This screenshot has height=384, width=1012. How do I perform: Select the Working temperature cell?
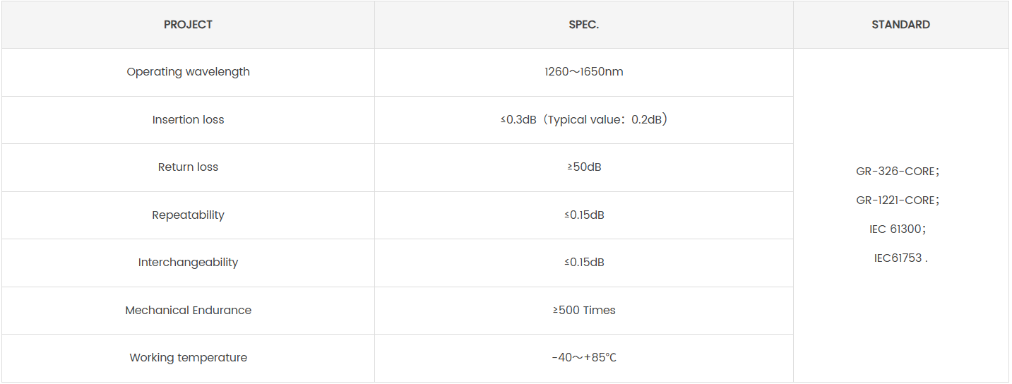188,358
